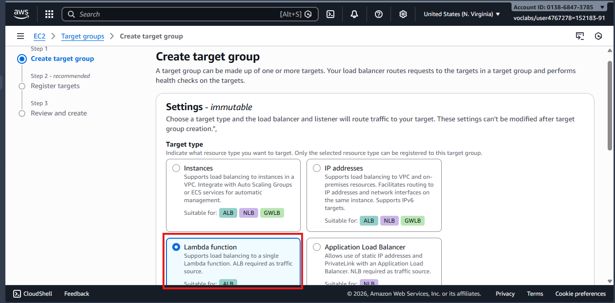Go to Review and create step
This screenshot has width=615, height=303.
click(59, 114)
